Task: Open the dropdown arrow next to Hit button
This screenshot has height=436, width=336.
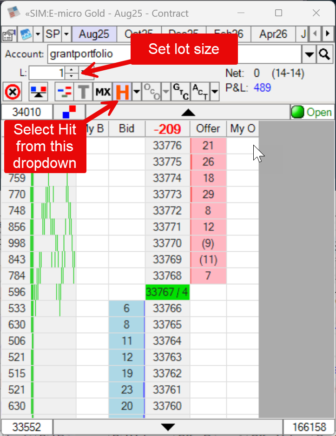Action: pyautogui.click(x=136, y=92)
